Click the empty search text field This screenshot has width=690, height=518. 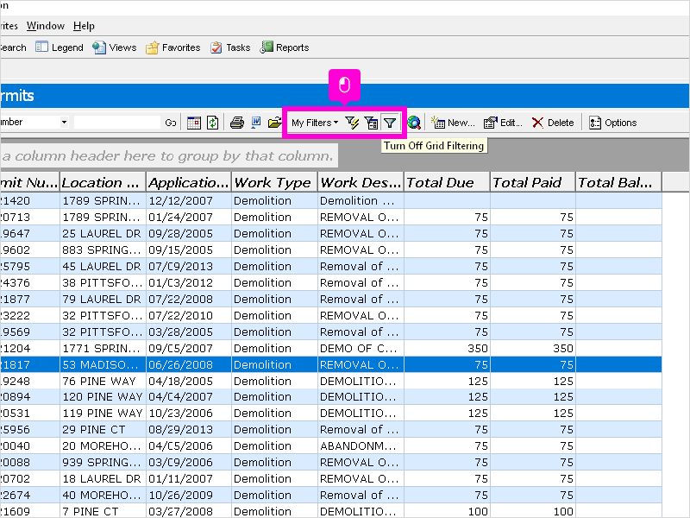[x=117, y=122]
